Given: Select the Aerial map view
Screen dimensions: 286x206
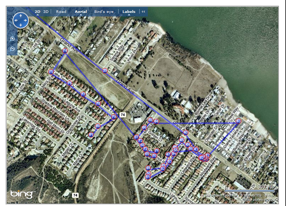Looking at the screenshot, I should coord(81,12).
